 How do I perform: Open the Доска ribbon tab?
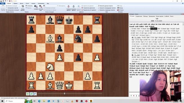click(22, 3)
